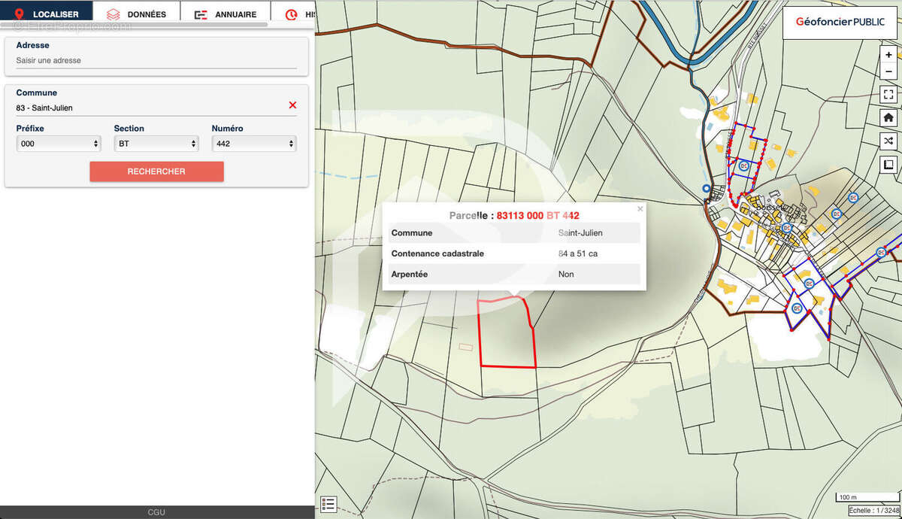
Task: Zoom out of the map
Action: [x=888, y=71]
